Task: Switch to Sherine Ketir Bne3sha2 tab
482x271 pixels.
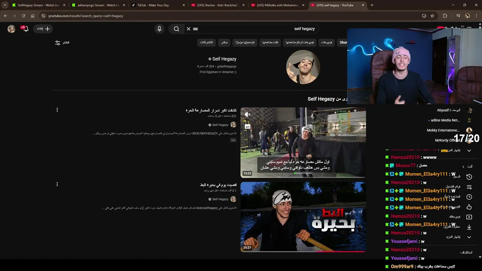Action: (x=218, y=5)
